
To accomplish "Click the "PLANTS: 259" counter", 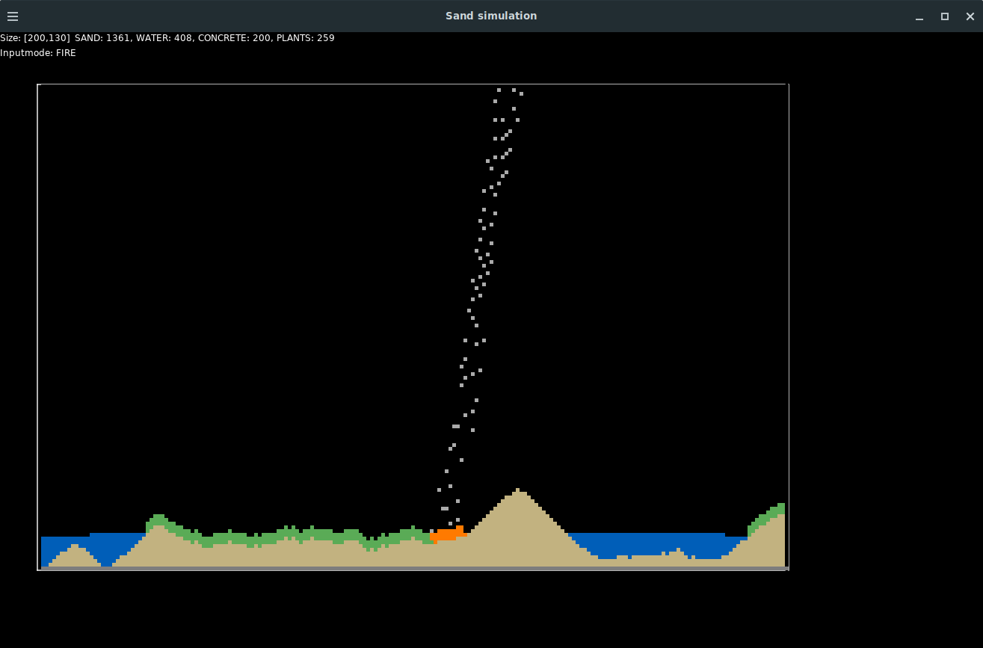I will click(306, 38).
